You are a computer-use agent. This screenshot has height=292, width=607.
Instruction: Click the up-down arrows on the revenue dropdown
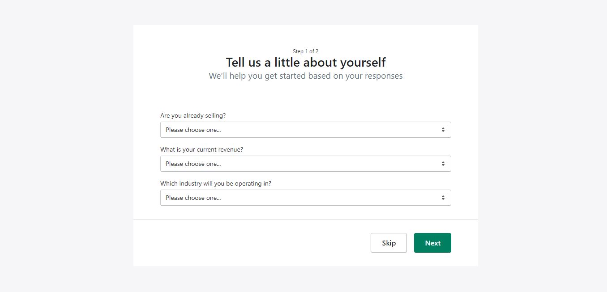[x=443, y=164]
